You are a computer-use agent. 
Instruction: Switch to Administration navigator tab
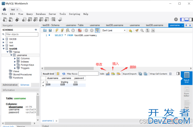click(x=10, y=85)
